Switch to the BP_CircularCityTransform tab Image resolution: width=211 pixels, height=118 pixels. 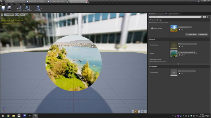pyautogui.click(x=36, y=1)
